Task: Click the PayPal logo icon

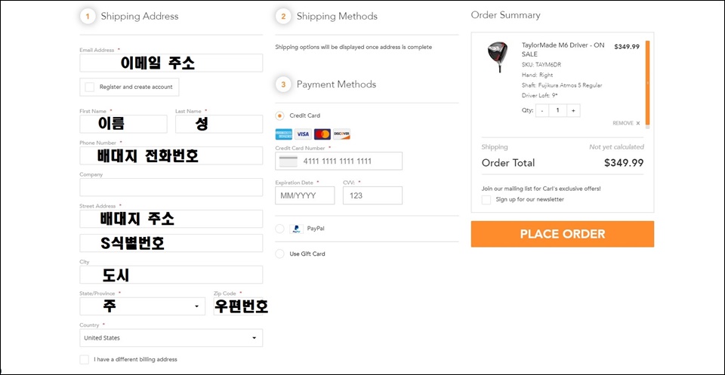Action: 296,229
